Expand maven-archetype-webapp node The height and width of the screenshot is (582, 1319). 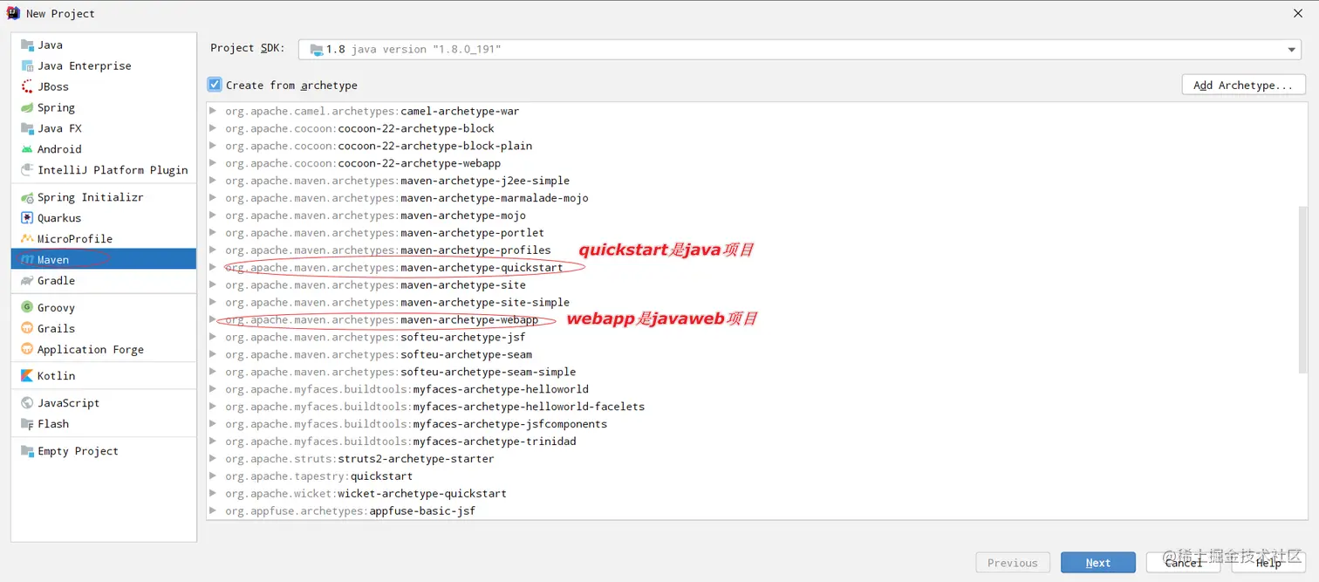point(213,319)
